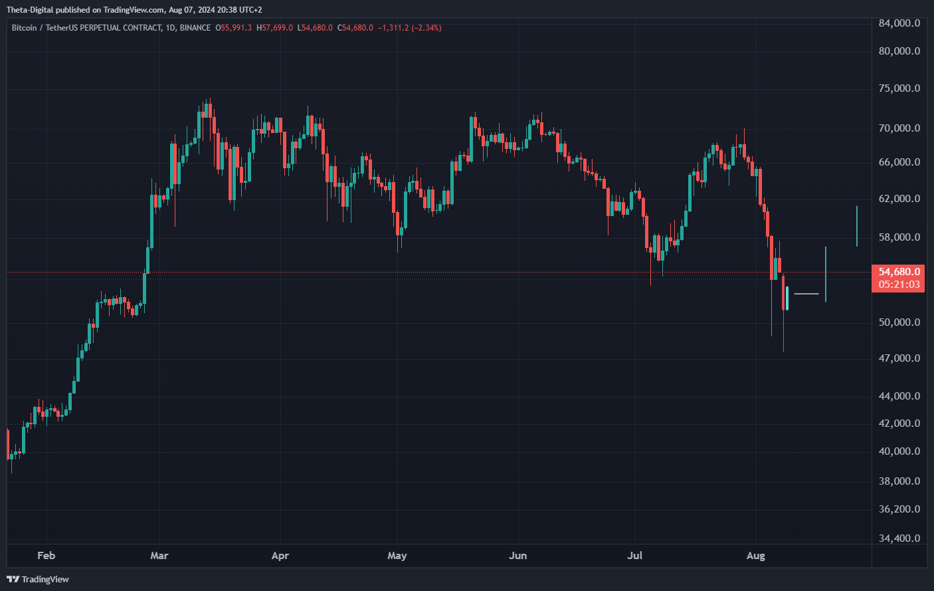
Task: Click the published header text by Theta-Digital
Action: pos(134,10)
